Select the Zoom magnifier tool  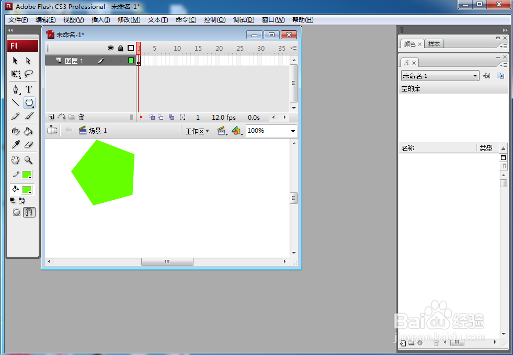point(29,160)
